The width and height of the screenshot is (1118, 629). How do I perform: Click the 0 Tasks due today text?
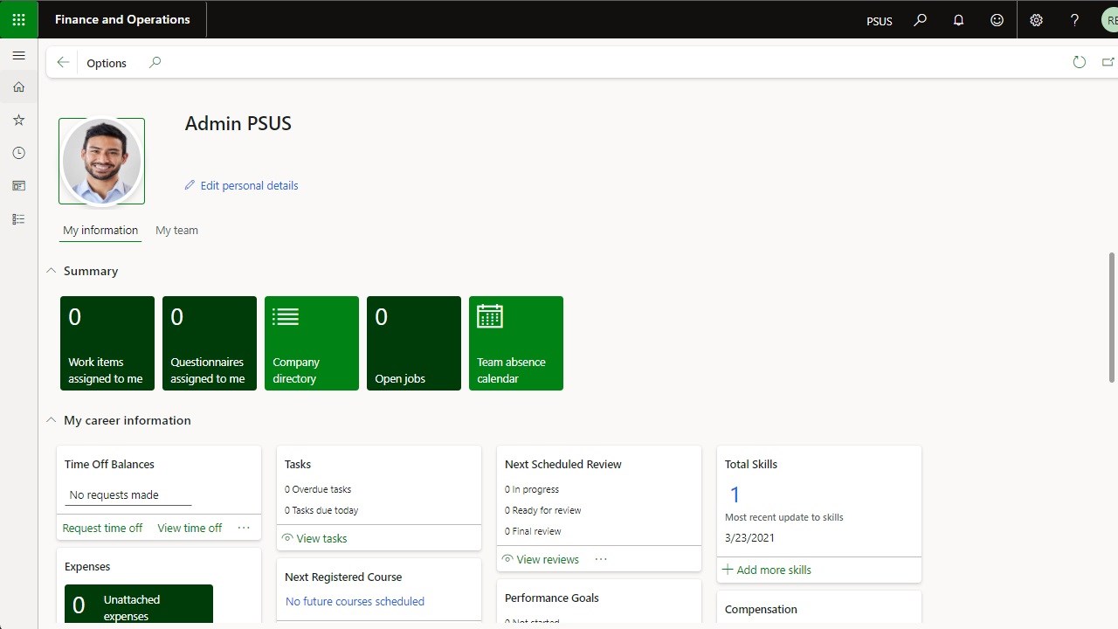pos(321,510)
